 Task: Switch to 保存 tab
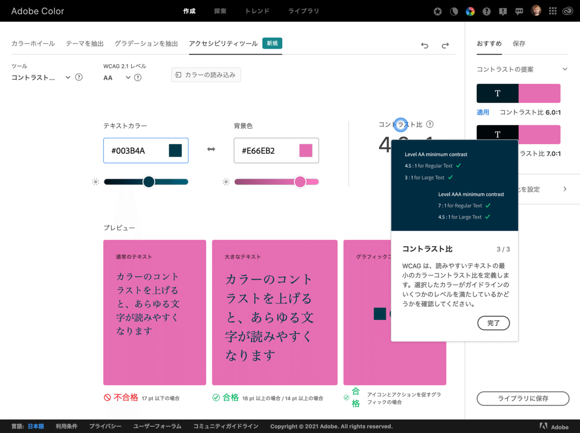point(519,44)
